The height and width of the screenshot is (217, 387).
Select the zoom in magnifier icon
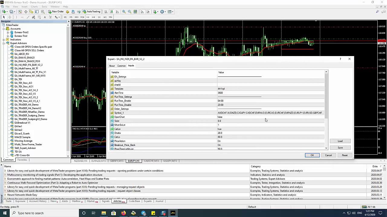tap(124, 11)
